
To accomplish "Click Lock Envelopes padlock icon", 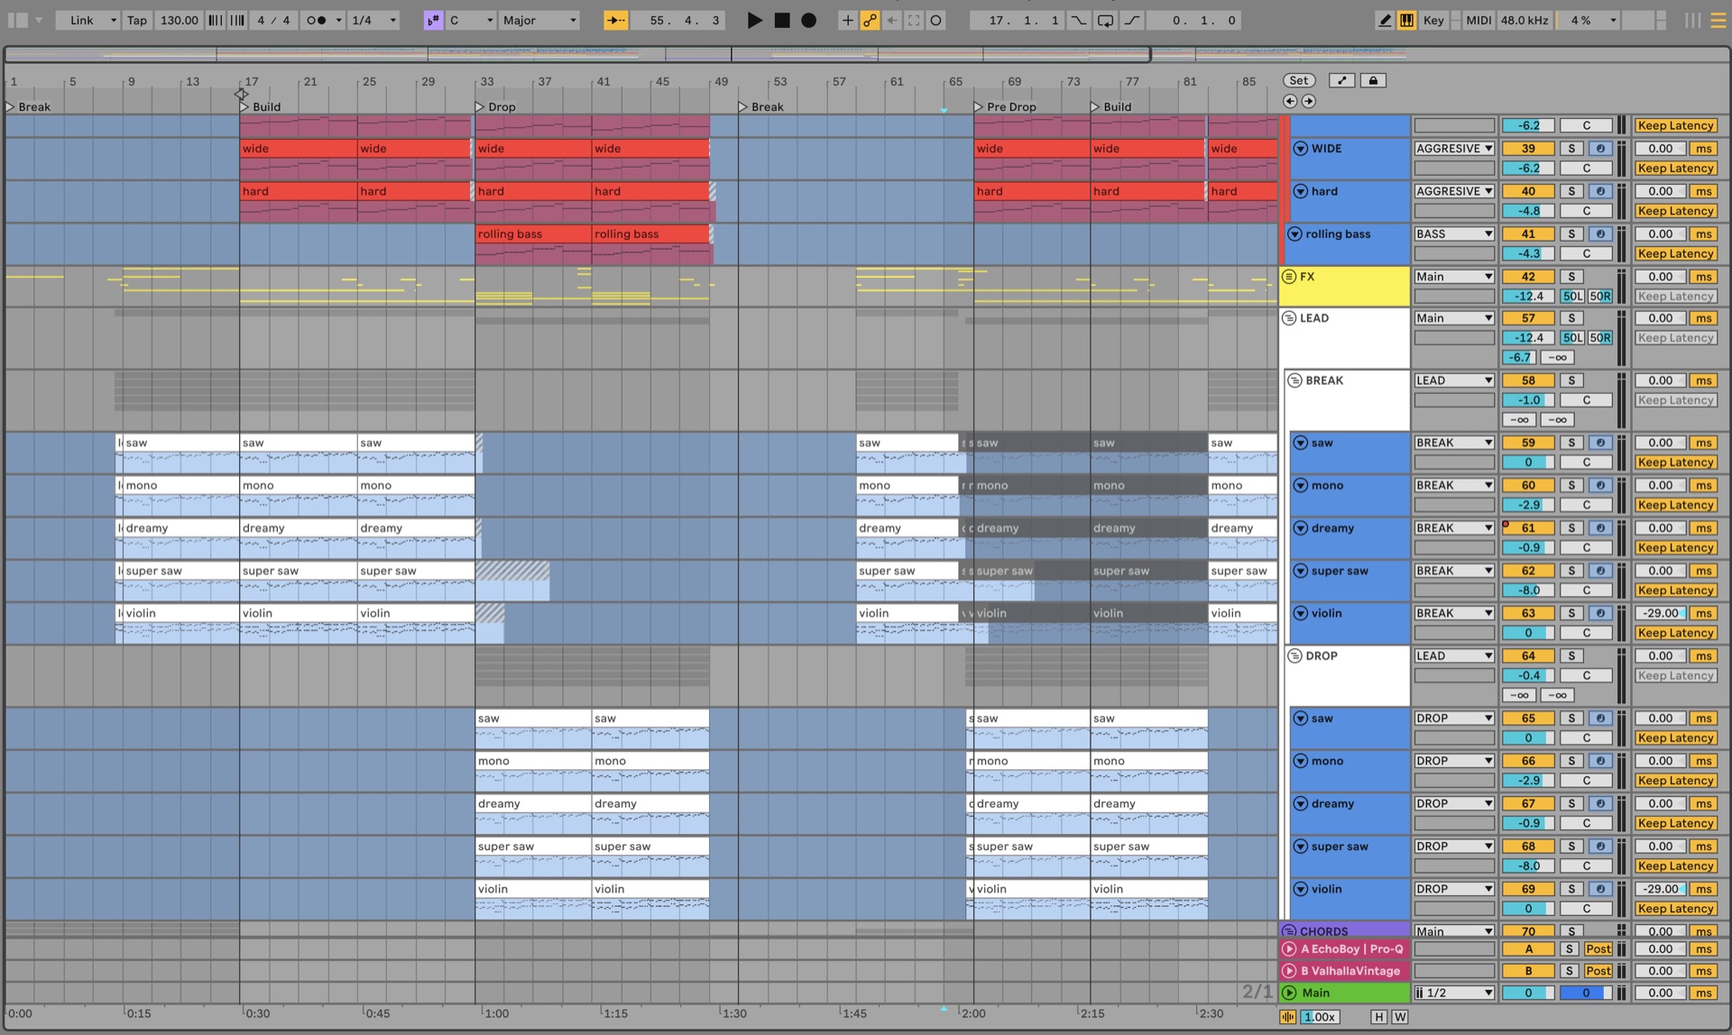I will (x=1373, y=80).
